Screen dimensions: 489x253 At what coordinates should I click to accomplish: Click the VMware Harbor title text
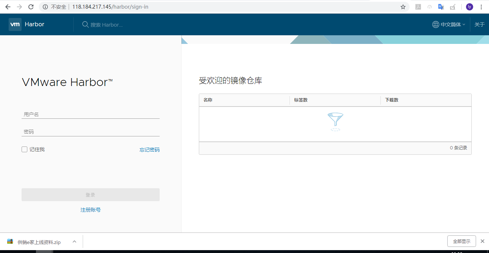[x=67, y=82]
